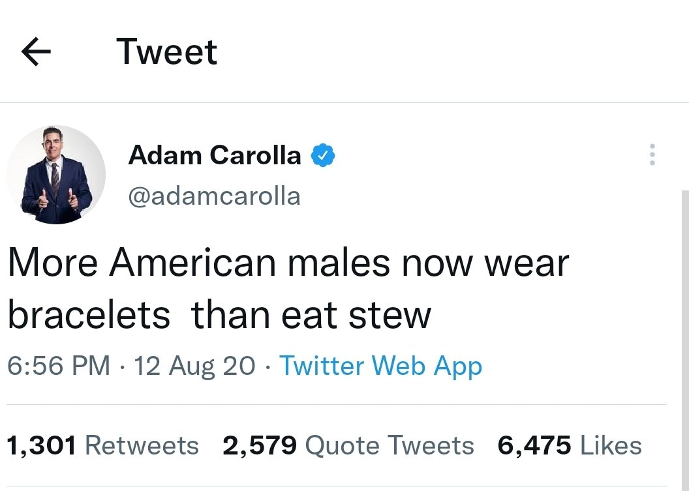Open Adam Carolla's profile picture
The width and height of the screenshot is (689, 491).
[x=56, y=175]
